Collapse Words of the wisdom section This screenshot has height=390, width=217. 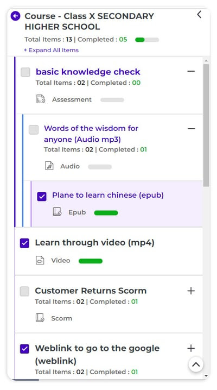click(x=192, y=129)
